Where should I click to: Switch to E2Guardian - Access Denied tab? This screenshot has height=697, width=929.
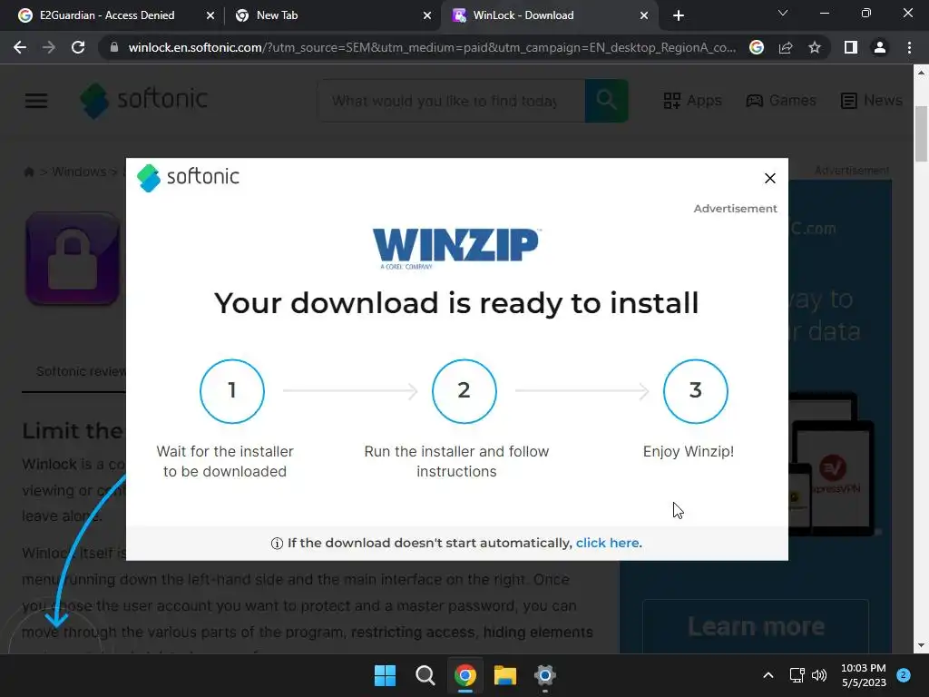coord(107,15)
